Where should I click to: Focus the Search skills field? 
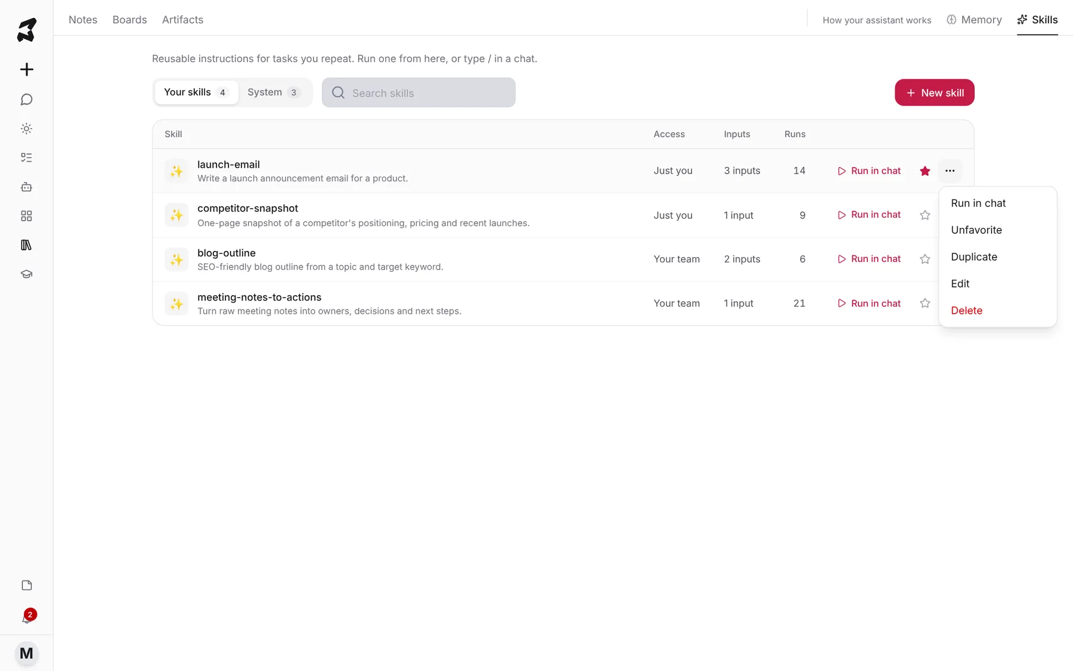coord(418,92)
